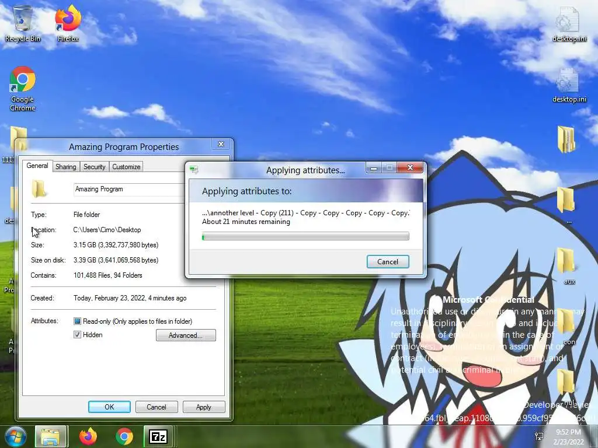Click the Amazing Program folder name field
Screen dimensions: 598x448
coord(129,190)
